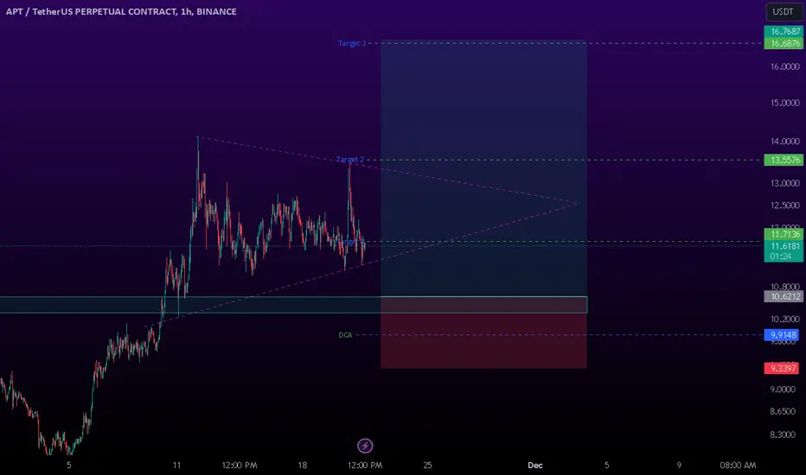This screenshot has height=475, width=806.
Task: Click the 10.6212 gray price tag
Action: pyautogui.click(x=784, y=296)
